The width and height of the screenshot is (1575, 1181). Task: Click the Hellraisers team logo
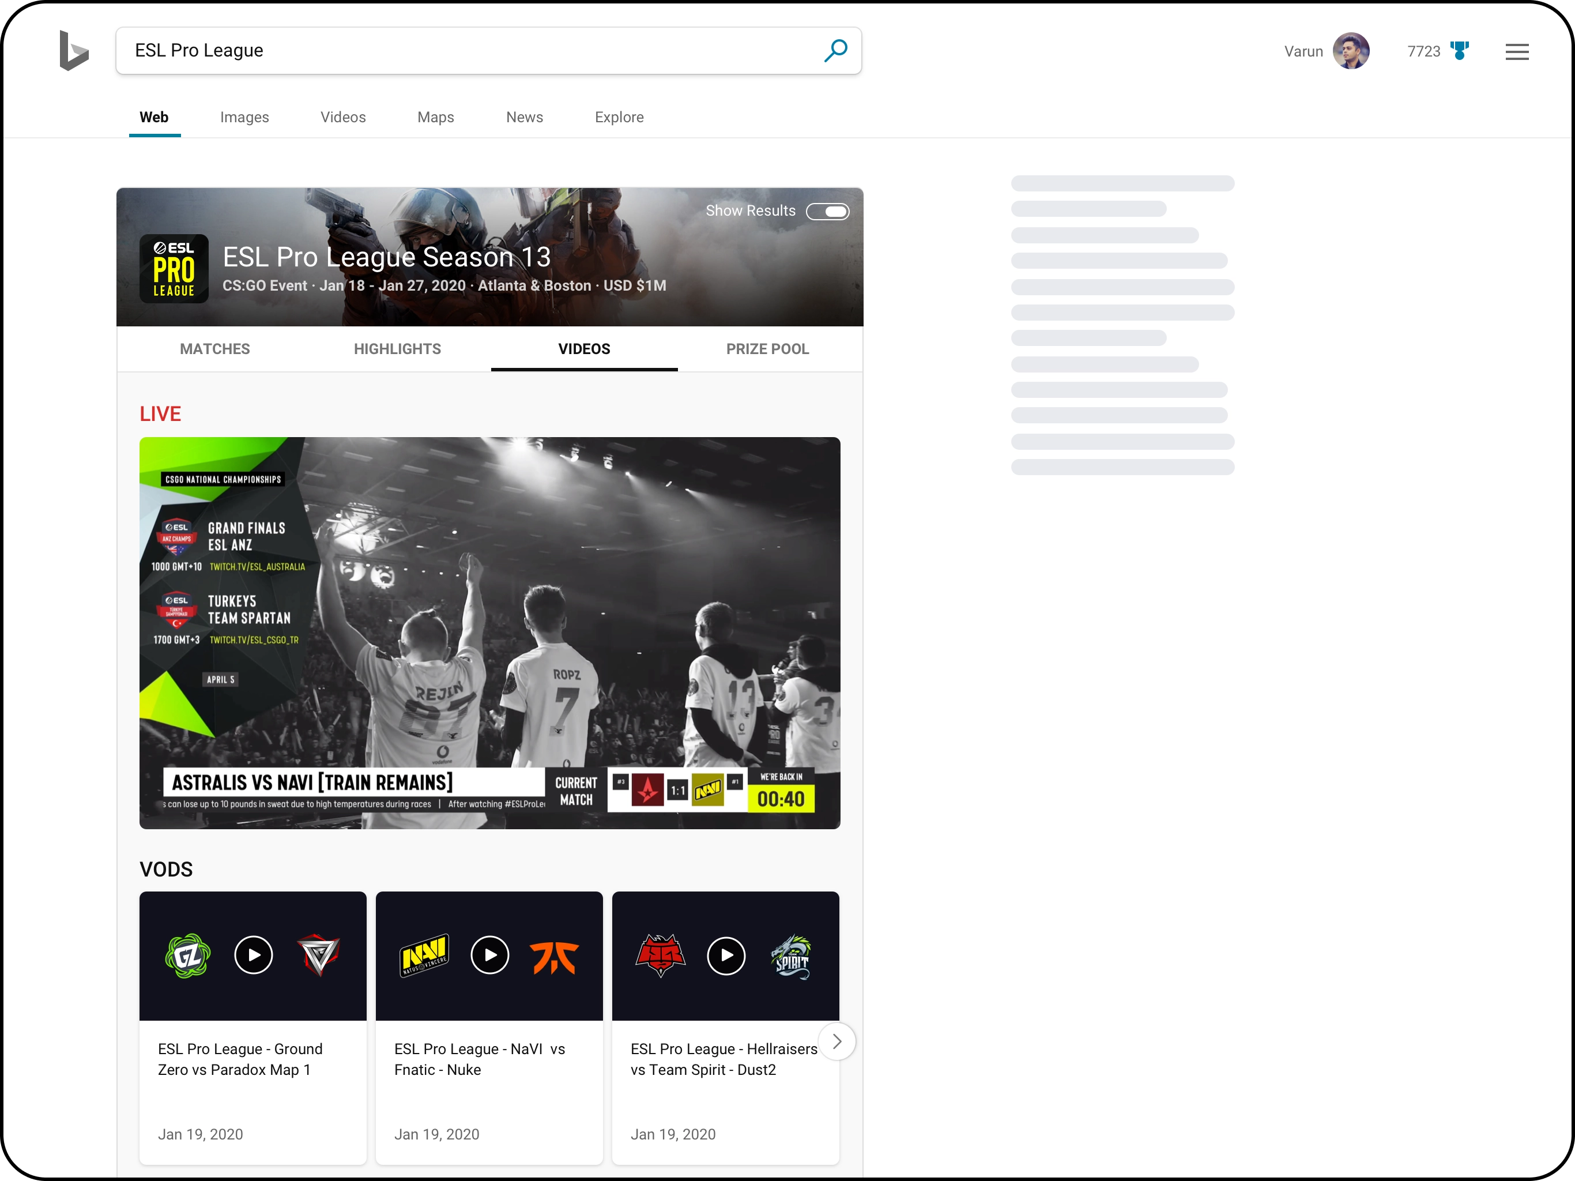(x=661, y=955)
